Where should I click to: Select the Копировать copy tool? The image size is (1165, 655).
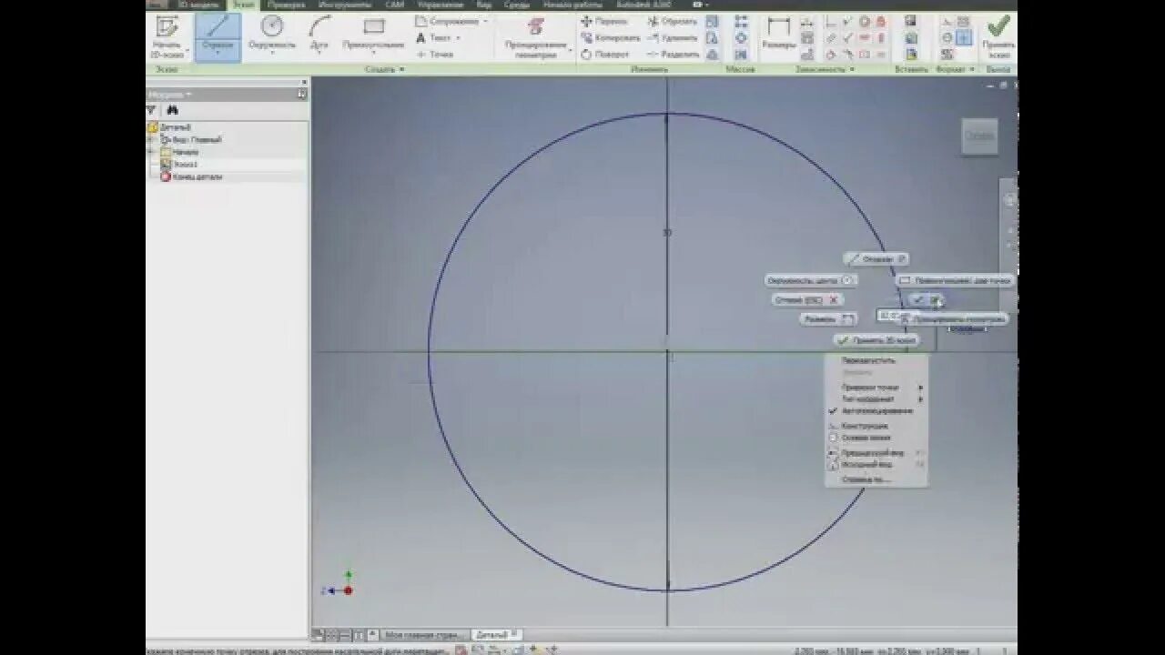coord(610,37)
